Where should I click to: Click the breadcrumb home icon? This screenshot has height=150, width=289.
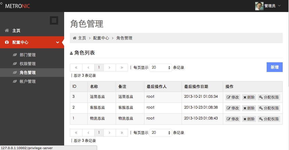(x=74, y=38)
